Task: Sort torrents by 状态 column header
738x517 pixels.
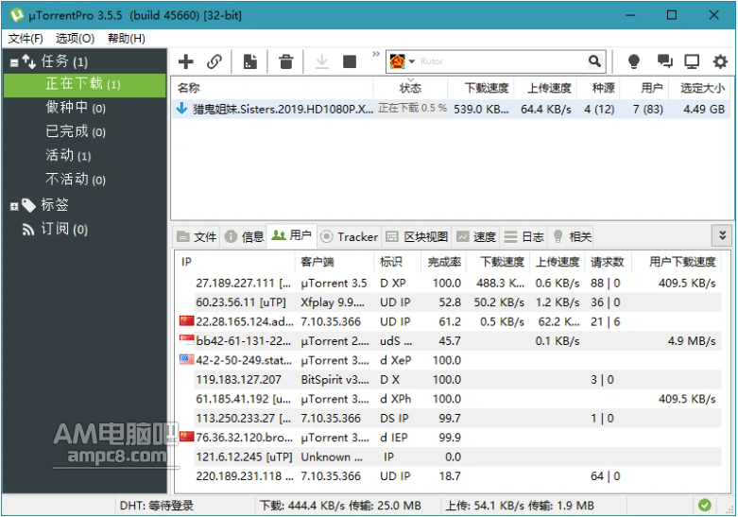Action: coord(410,88)
